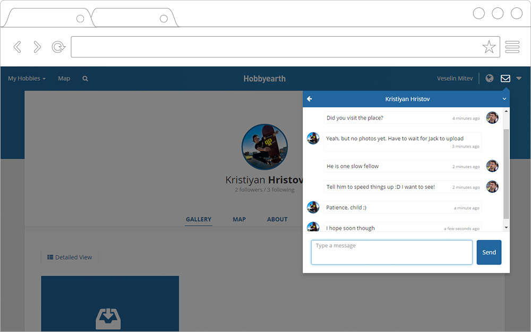Toggle the Detailed View option

70,257
